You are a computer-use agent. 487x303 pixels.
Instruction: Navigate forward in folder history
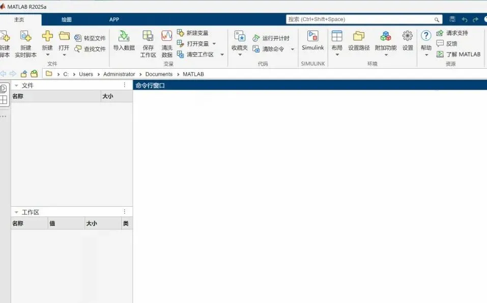coord(13,74)
